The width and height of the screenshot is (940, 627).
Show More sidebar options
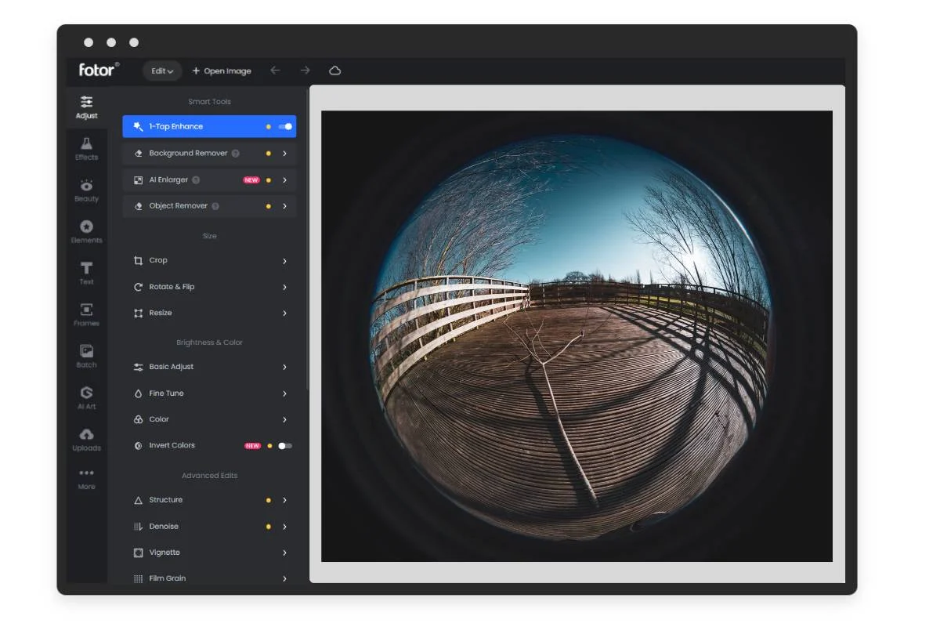(x=86, y=478)
